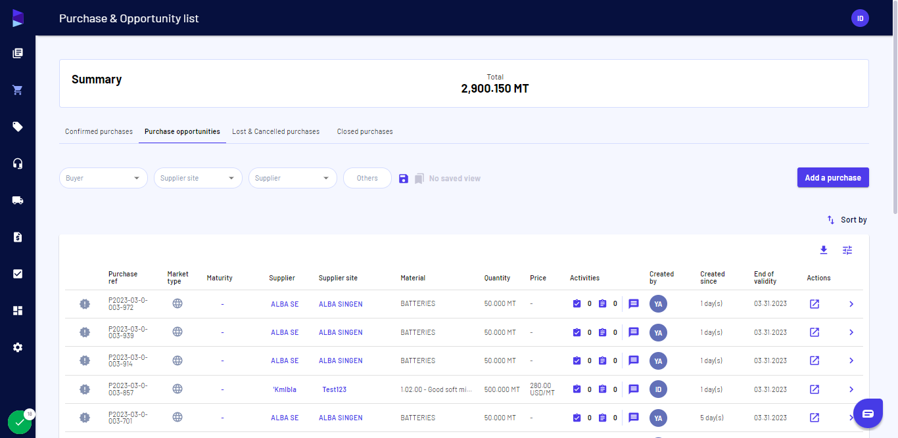Screen dimensions: 898x438
Task: Click the Add a purchase button
Action: [x=833, y=177]
